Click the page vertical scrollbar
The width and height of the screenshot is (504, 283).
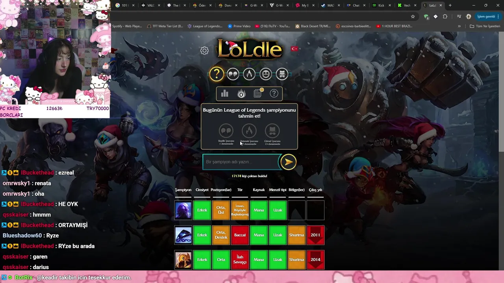tap(501, 92)
